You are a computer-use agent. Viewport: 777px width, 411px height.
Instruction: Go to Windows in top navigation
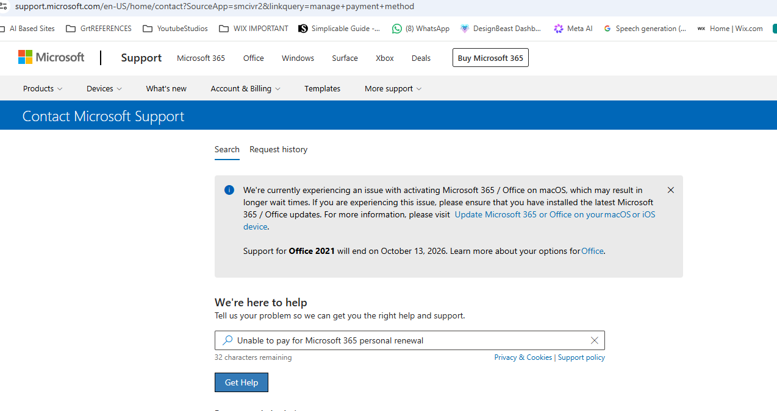[298, 58]
